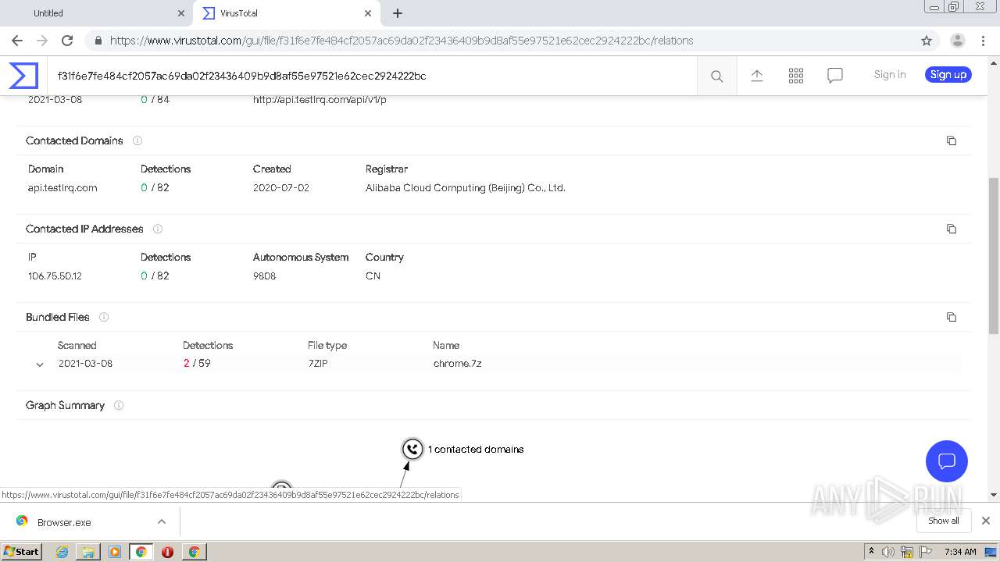Copy the Contacted Domains list
This screenshot has height=562, width=1000.
951,140
